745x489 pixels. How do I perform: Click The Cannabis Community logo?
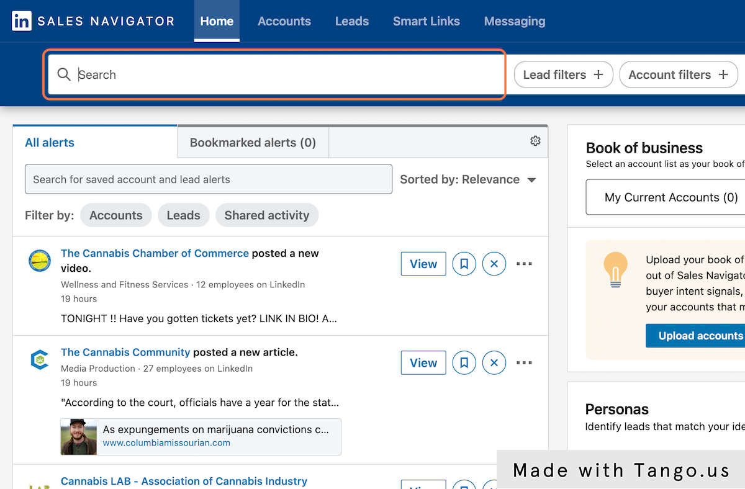pos(40,360)
